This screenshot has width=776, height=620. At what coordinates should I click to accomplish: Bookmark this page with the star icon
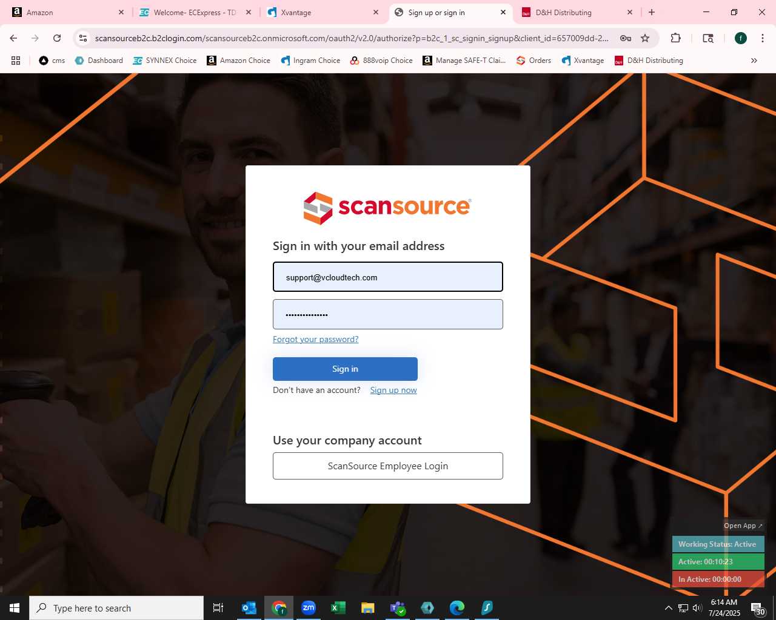[645, 38]
